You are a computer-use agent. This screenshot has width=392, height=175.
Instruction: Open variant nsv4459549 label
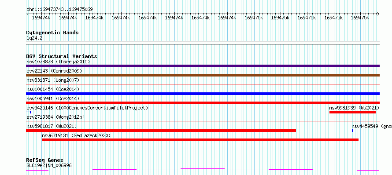[x=372, y=126]
